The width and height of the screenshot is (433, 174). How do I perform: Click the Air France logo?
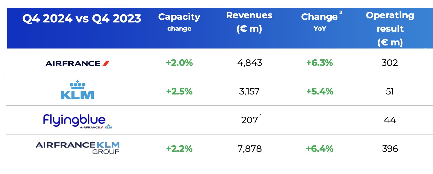pos(77,63)
